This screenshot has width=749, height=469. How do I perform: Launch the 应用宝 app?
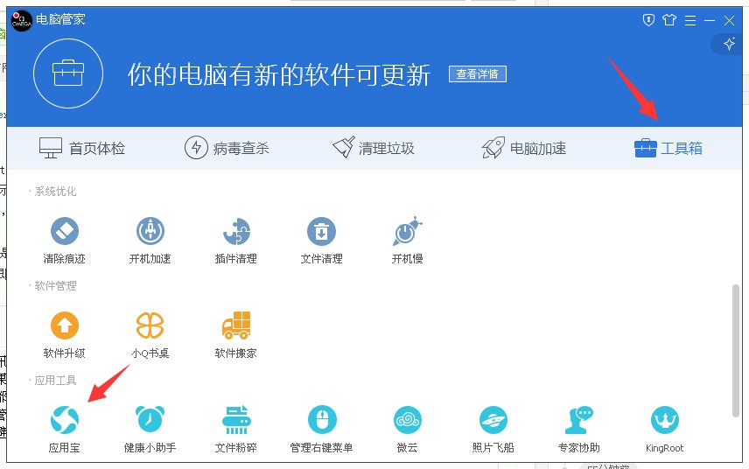click(64, 430)
